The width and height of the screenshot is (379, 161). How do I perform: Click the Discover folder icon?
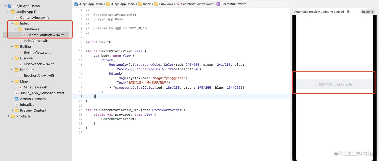coord(17,58)
